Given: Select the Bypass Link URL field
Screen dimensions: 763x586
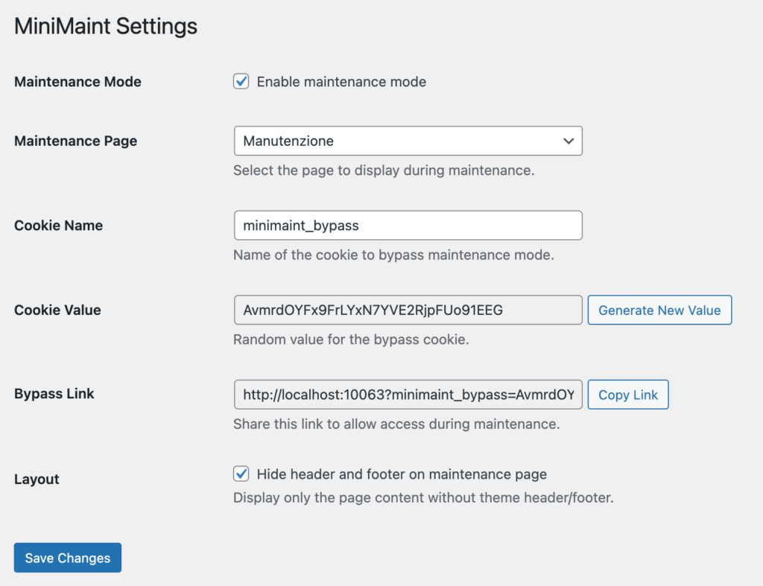Looking at the screenshot, I should (407, 395).
